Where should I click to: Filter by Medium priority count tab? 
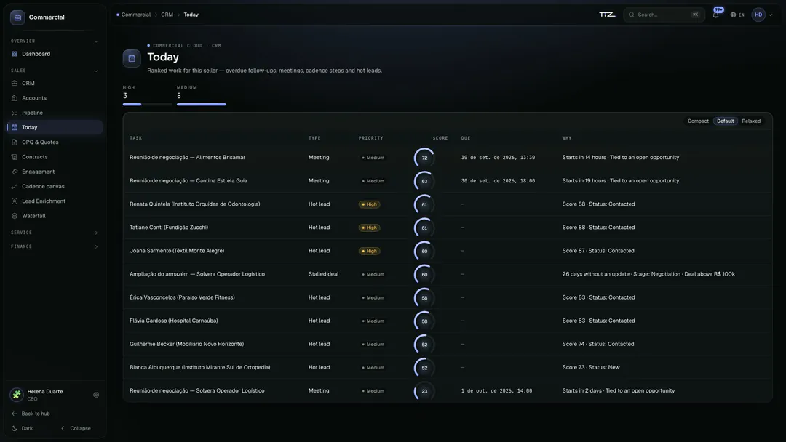click(201, 95)
